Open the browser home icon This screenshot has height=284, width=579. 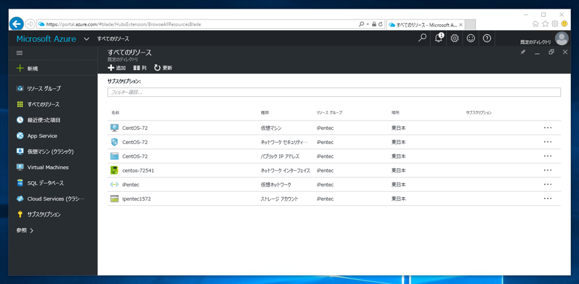[x=535, y=24]
